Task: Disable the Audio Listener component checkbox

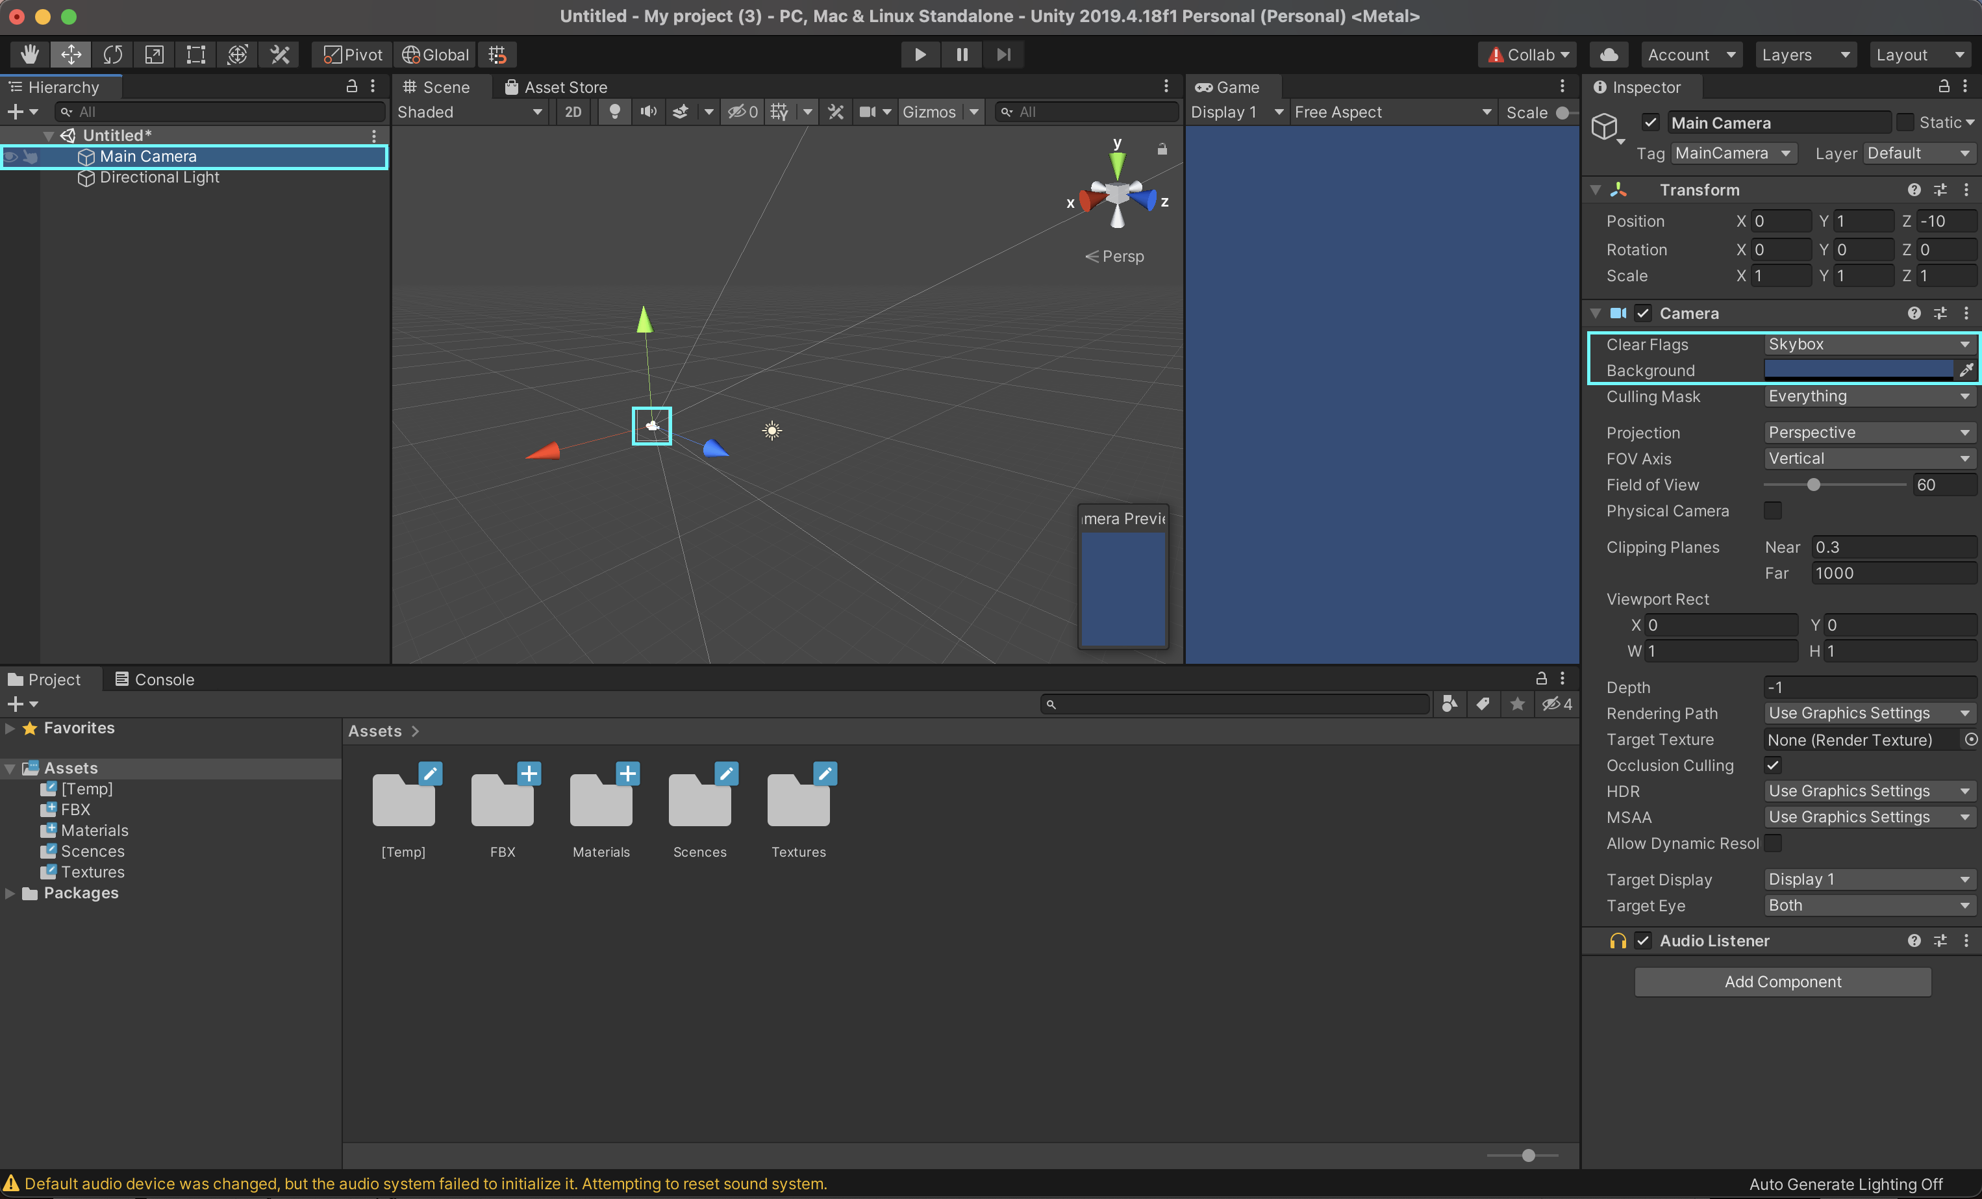Action: (1642, 940)
